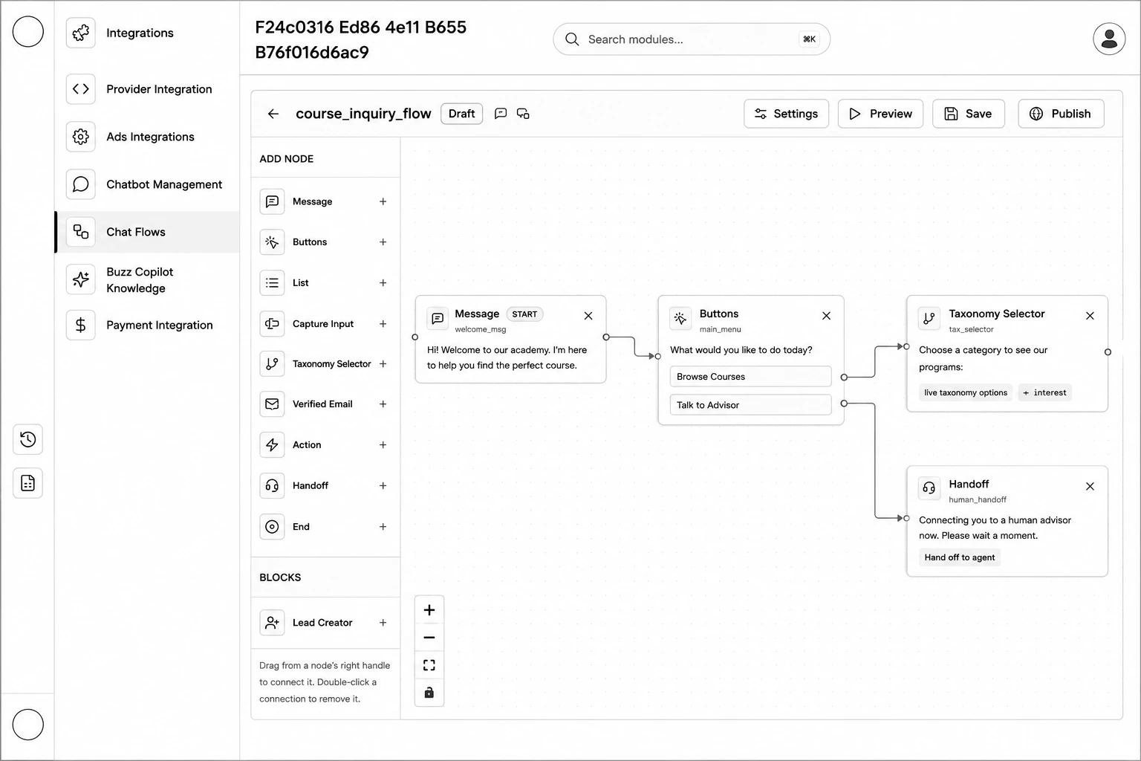Click the back arrow beside course_inquiry_flow
The width and height of the screenshot is (1141, 761).
pyautogui.click(x=273, y=114)
